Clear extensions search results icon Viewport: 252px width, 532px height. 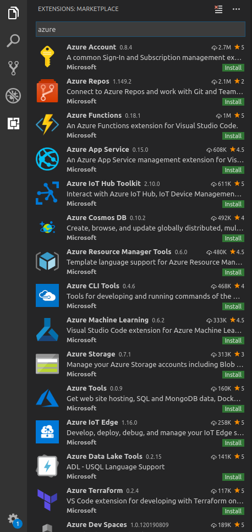219,9
